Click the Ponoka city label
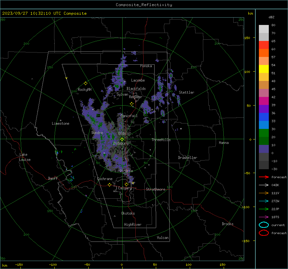This screenshot has width=288, height=269. pos(146,66)
